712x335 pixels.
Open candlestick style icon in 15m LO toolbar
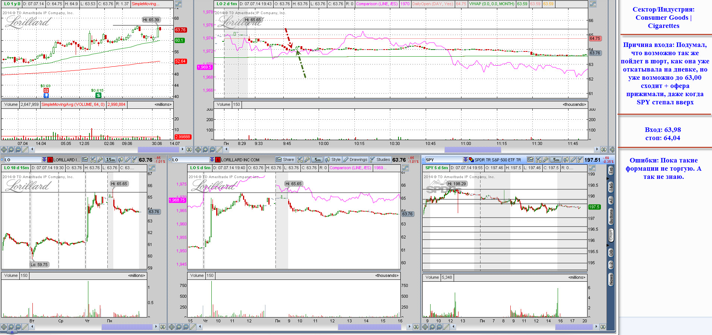[x=120, y=159]
